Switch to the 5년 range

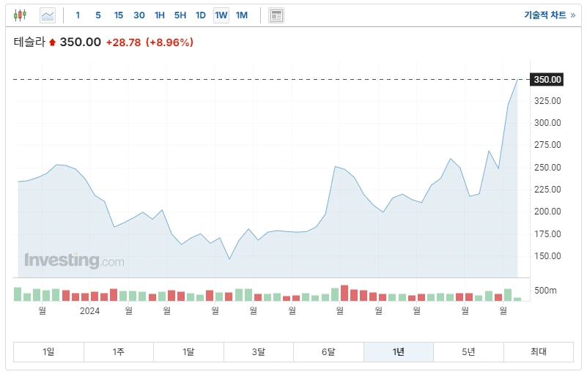point(469,352)
